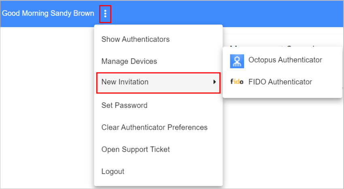Click the blue Octopus Authenticator icon

click(x=237, y=61)
